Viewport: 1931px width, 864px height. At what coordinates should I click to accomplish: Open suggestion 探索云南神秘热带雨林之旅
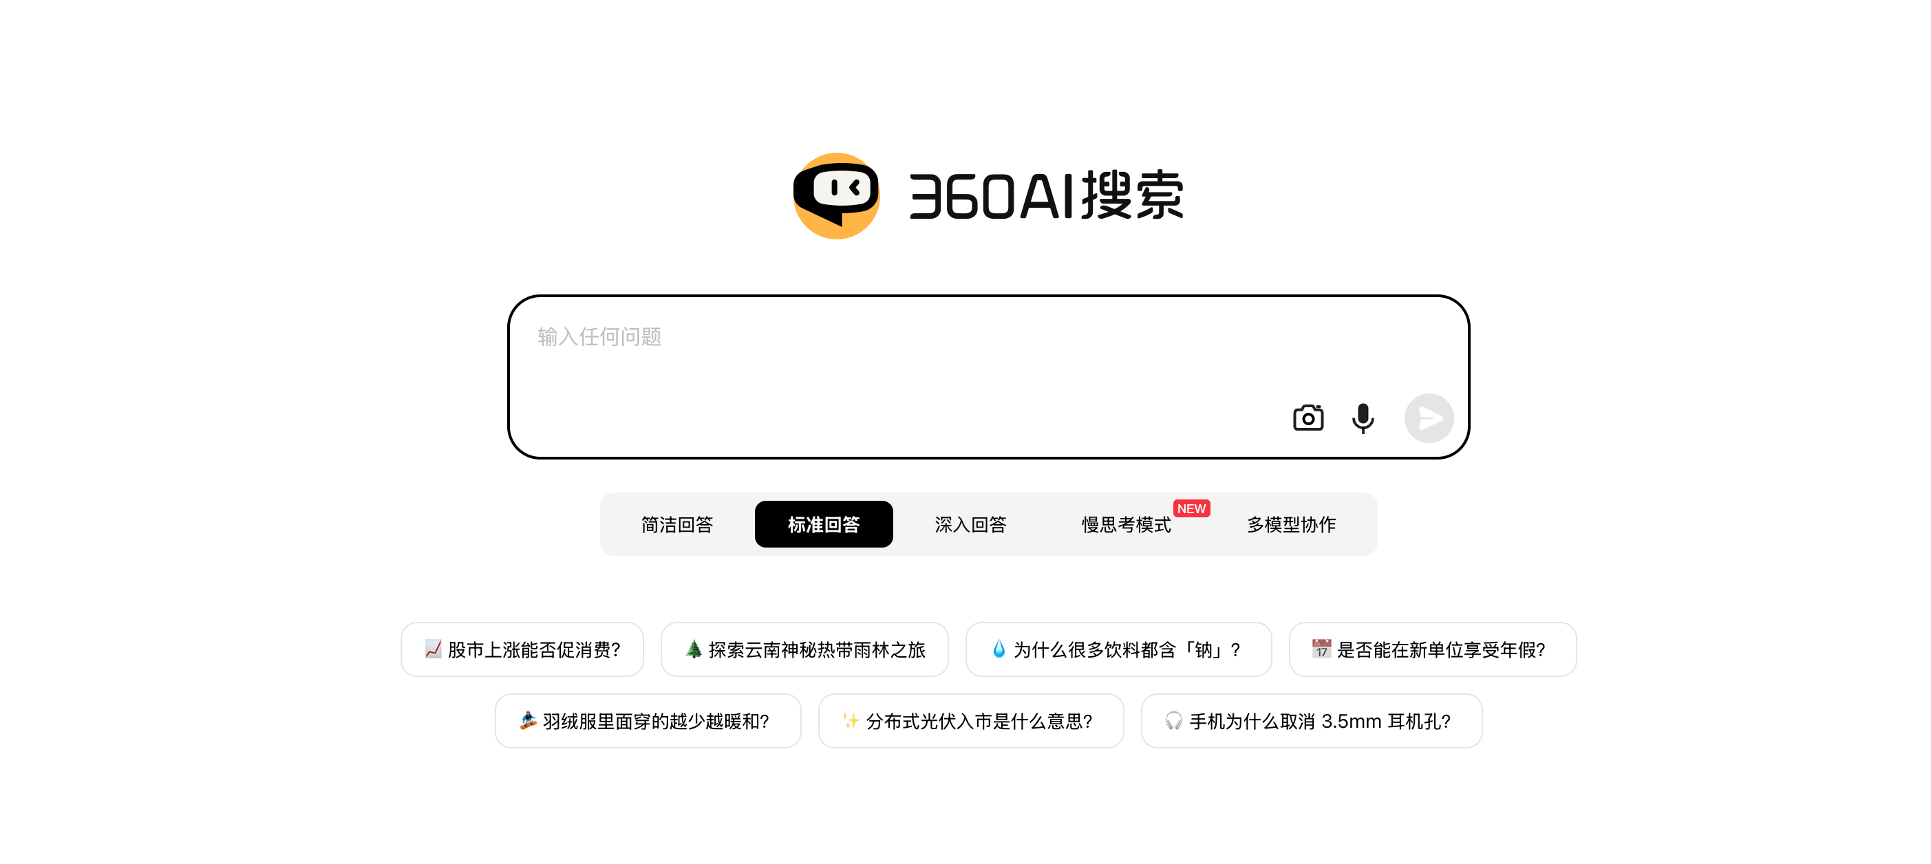pos(805,649)
